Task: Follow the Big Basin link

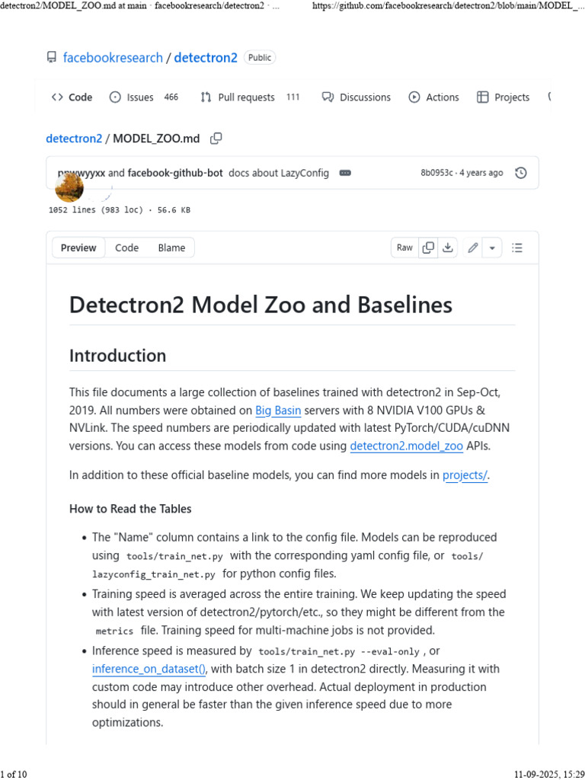Action: 278,411
